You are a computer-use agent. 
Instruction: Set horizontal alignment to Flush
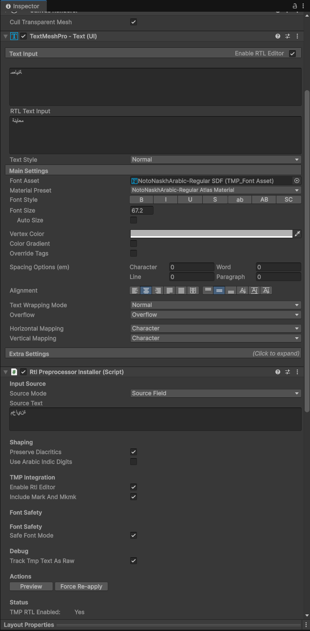pos(181,290)
